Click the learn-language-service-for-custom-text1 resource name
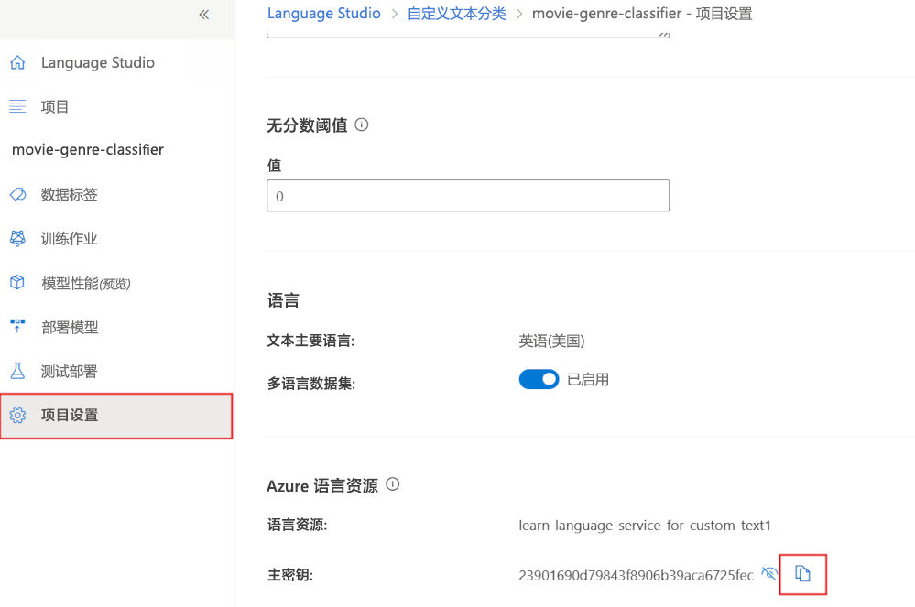915x607 pixels. pos(645,526)
